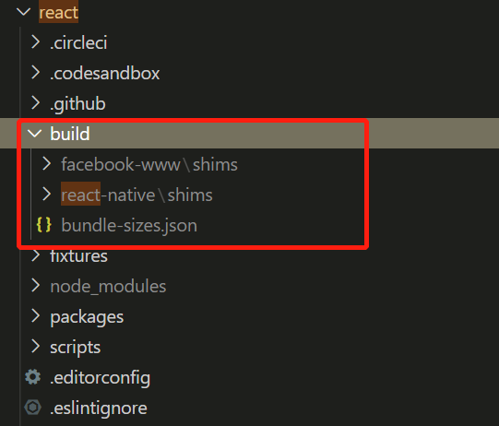Select the build folder name
This screenshot has height=426, width=499.
click(x=70, y=134)
